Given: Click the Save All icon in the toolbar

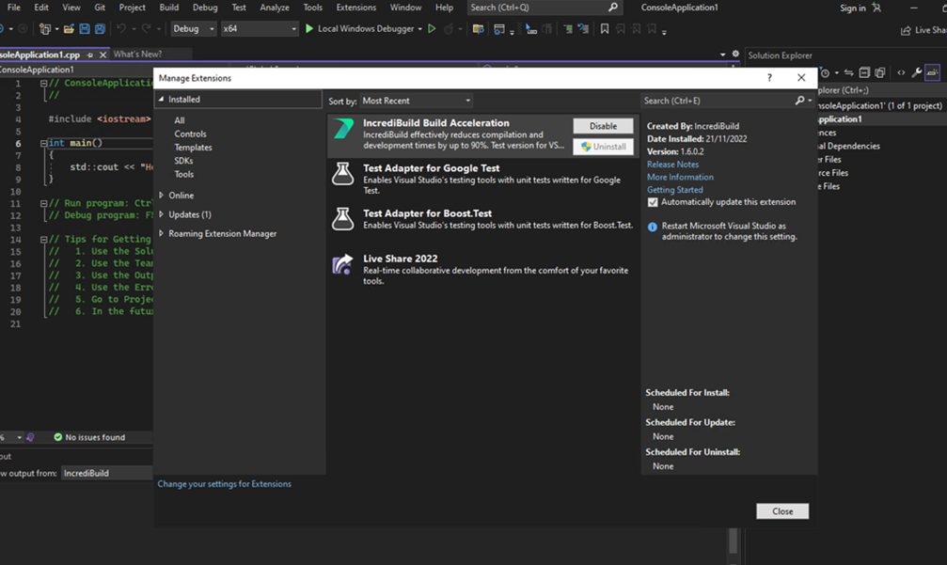Looking at the screenshot, I should click(101, 29).
